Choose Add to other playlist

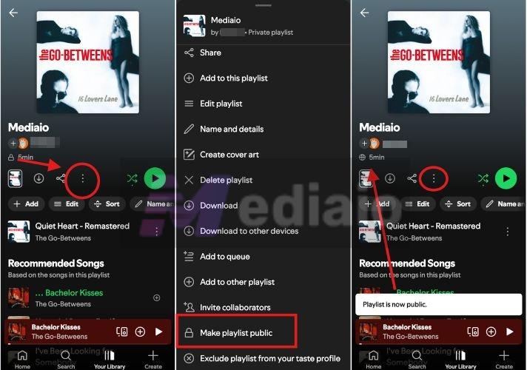[x=263, y=282]
